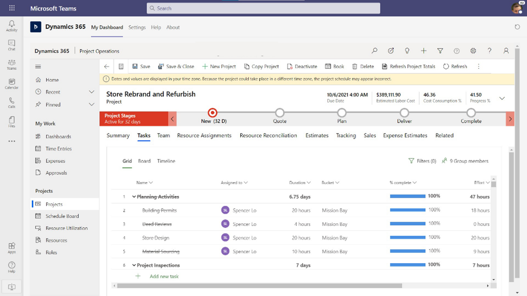Open the Dynamics settings gear icon
Image resolution: width=527 pixels, height=296 pixels.
tap(473, 51)
